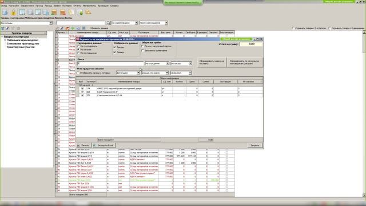
Task: Click the blue copy icon above goods table
Action: (78, 28)
